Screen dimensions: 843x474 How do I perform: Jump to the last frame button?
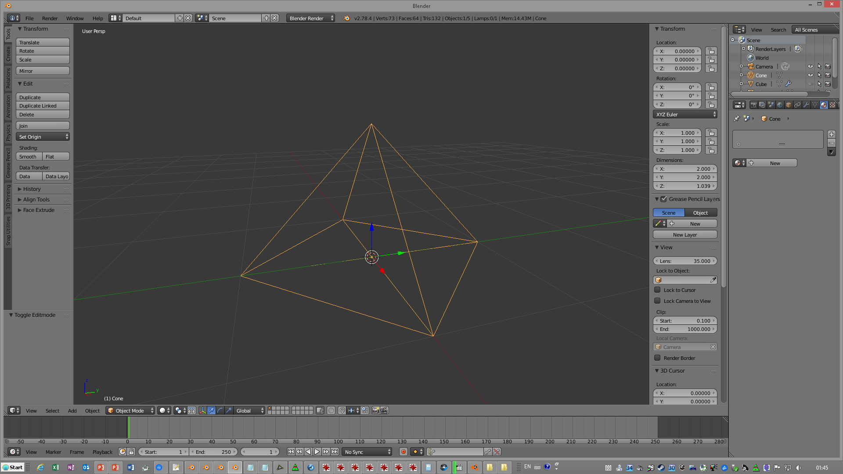[335, 452]
